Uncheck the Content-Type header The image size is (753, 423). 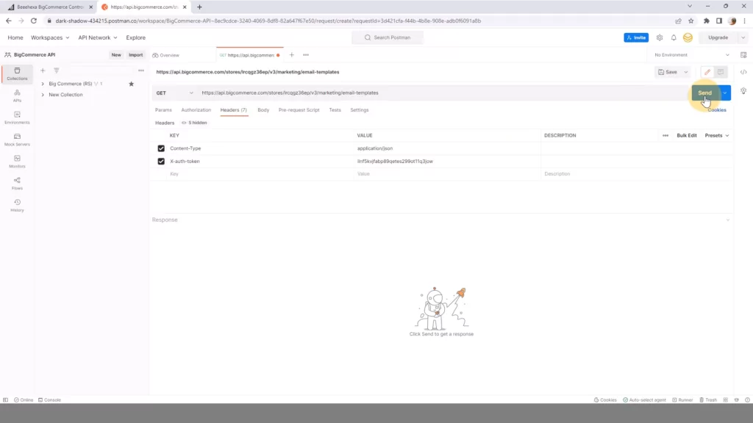161,148
